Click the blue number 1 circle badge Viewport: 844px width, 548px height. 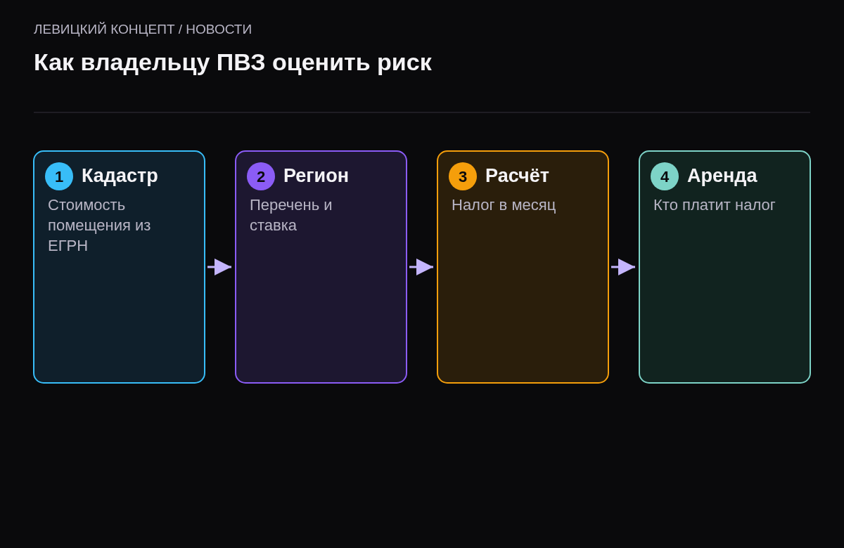[x=59, y=176]
